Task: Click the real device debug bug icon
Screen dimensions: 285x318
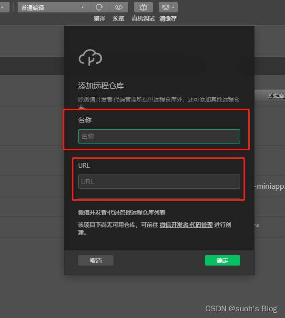Action: point(143,8)
